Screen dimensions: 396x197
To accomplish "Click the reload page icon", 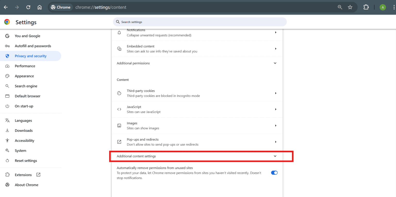I will click(x=28, y=7).
